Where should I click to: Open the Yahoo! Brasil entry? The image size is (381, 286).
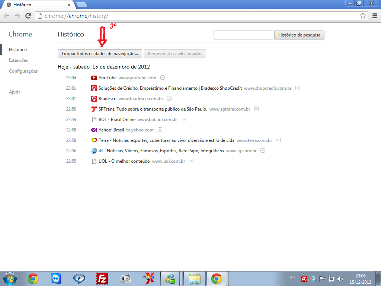111,130
